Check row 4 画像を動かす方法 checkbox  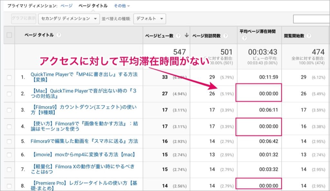point(9,127)
